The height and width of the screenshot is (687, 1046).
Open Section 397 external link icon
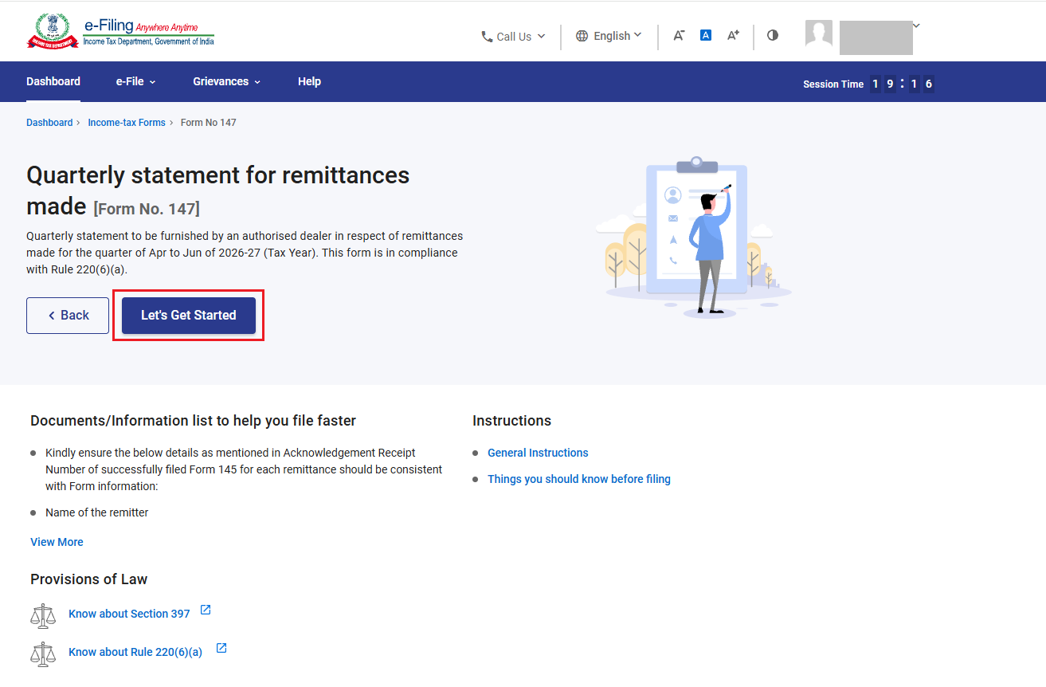206,610
